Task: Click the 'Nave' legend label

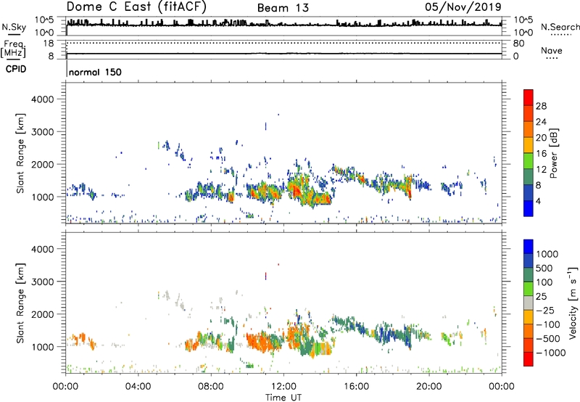Action: coord(552,50)
